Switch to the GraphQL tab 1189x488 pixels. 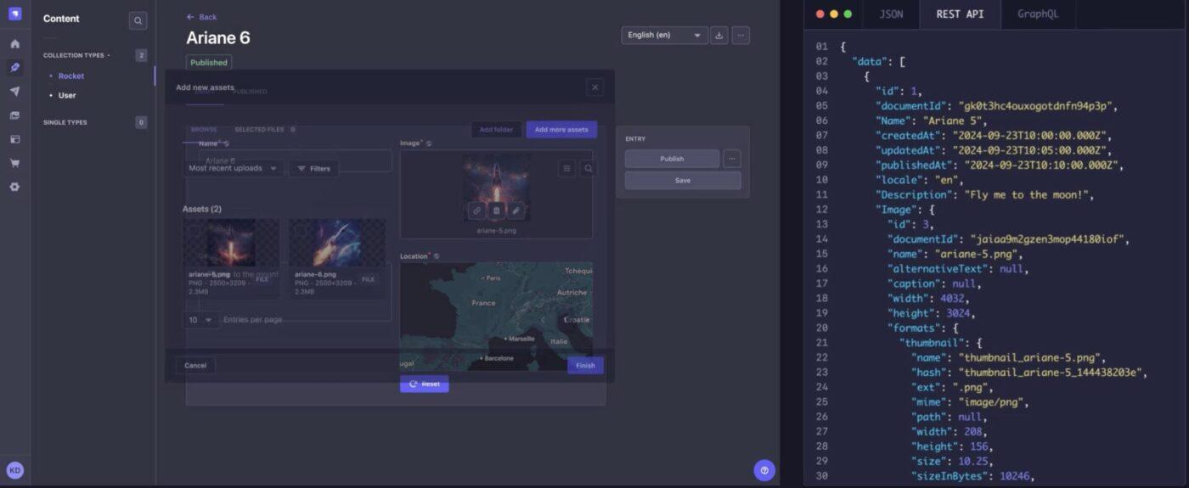tap(1038, 14)
